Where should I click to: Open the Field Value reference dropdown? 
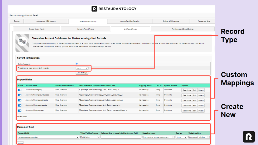(90, 137)
